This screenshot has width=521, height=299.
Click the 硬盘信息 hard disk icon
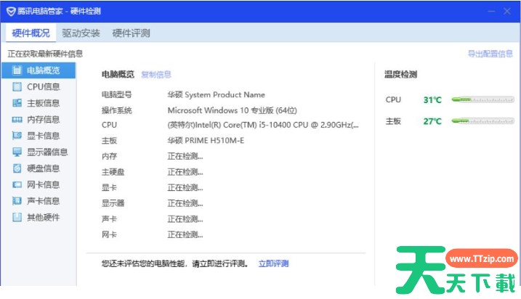coord(17,168)
